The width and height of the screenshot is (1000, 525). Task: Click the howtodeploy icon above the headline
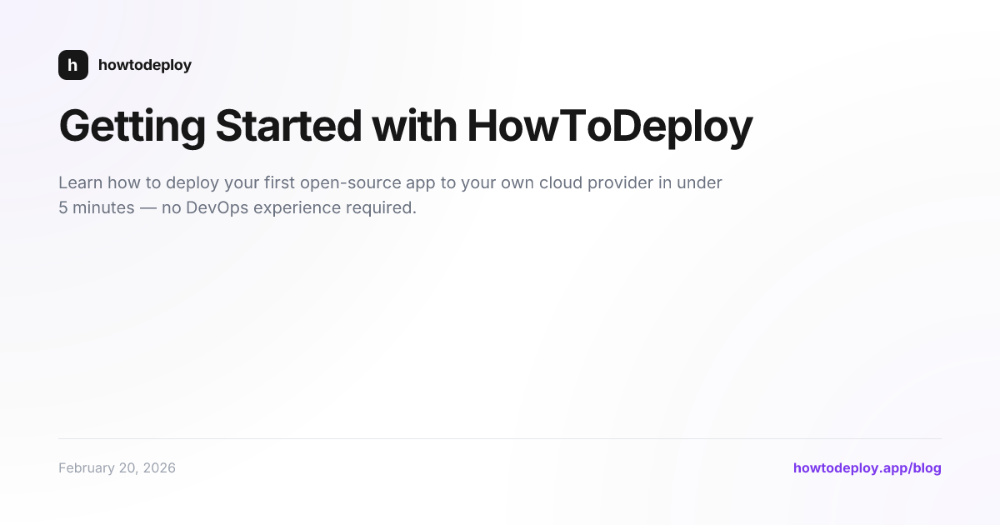coord(73,65)
